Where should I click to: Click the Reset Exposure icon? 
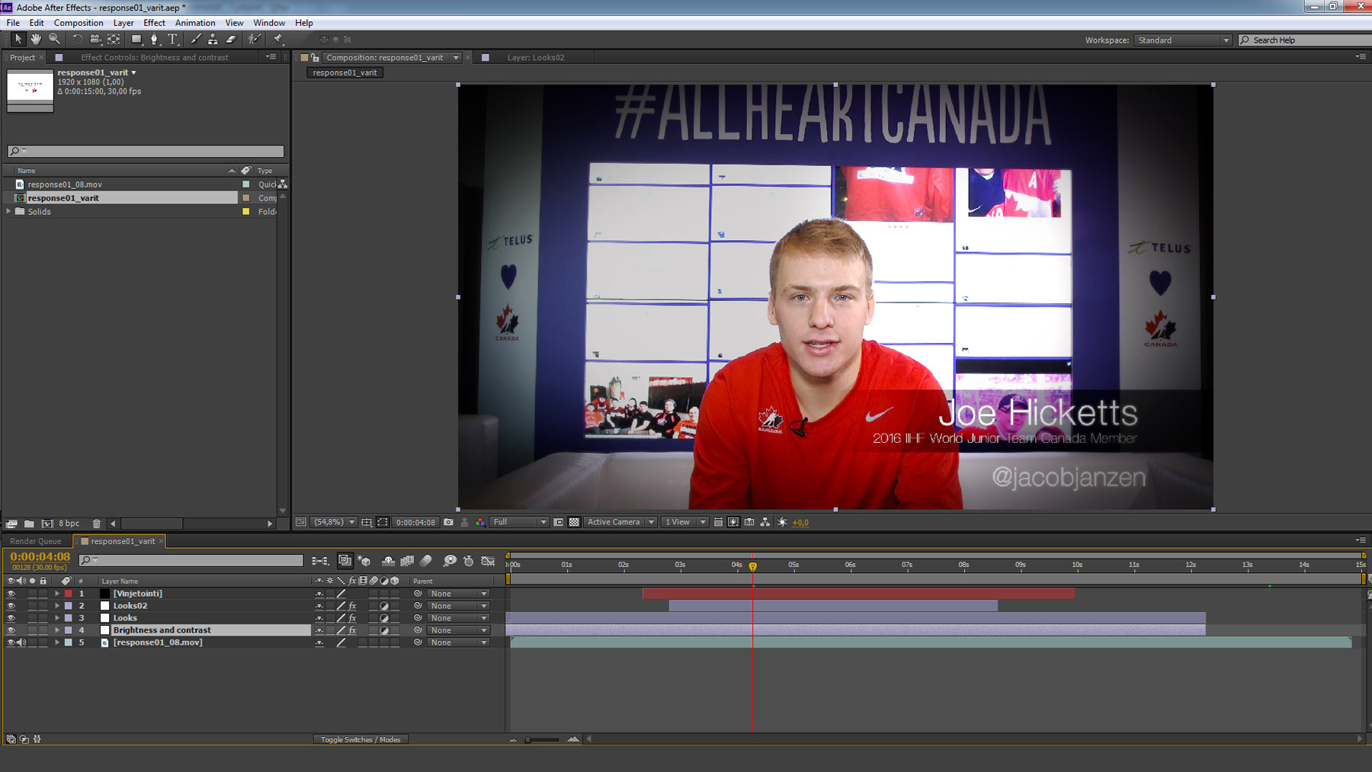click(782, 522)
